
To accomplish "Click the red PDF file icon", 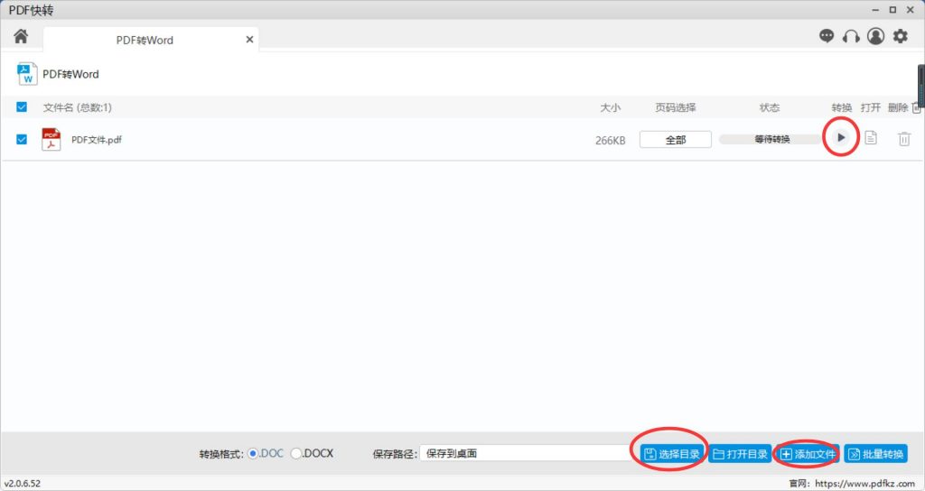I will coord(51,140).
